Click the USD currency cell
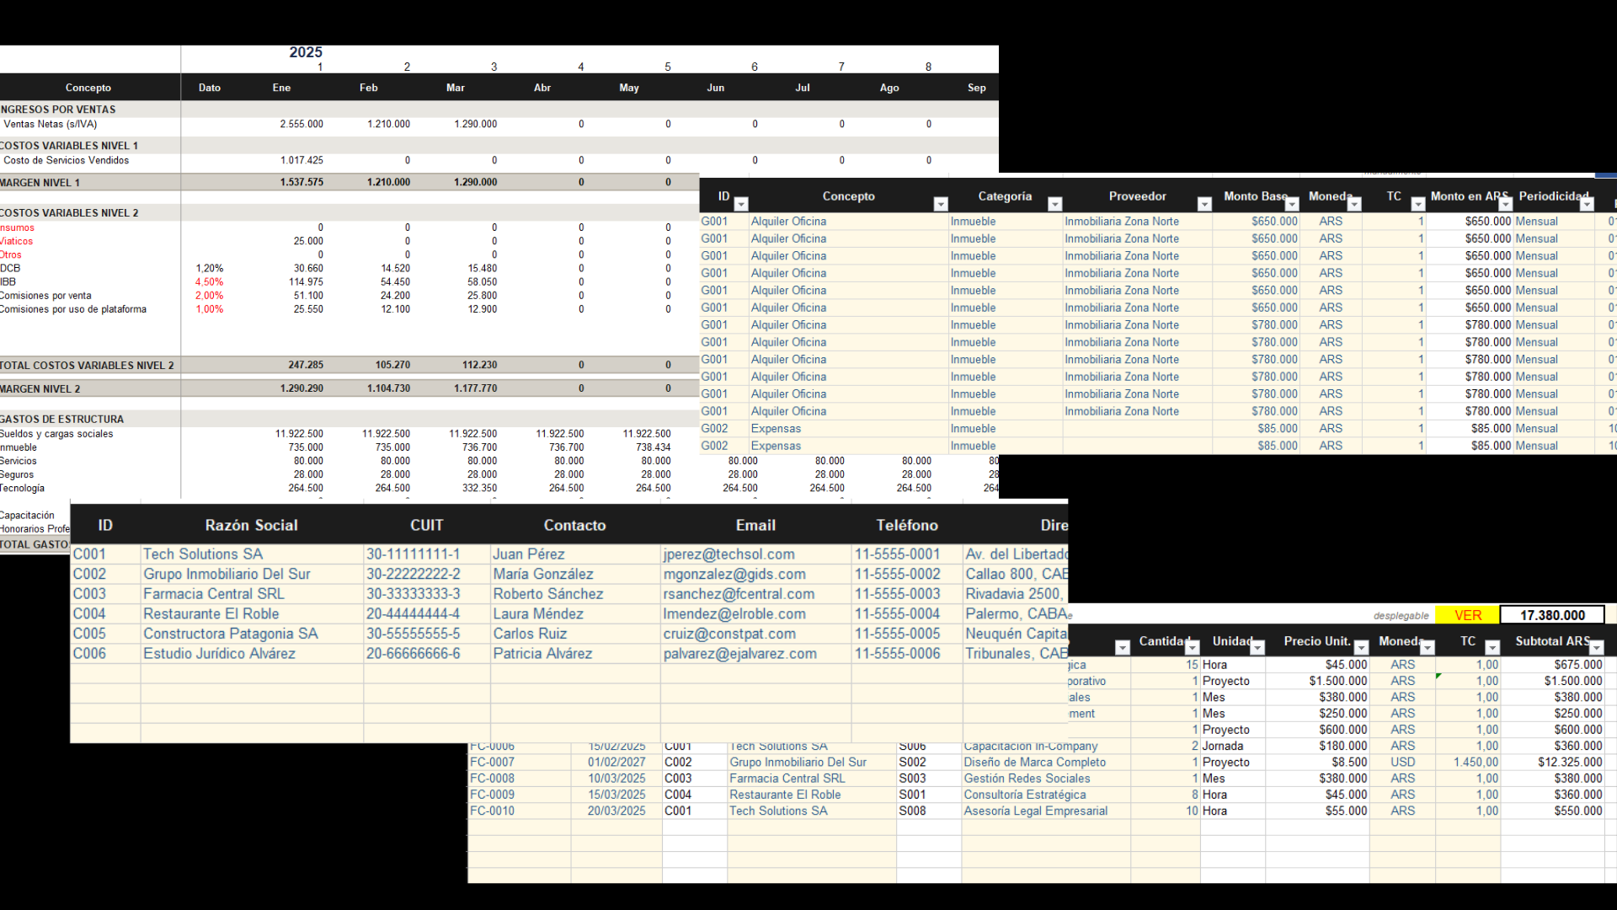 (x=1402, y=762)
